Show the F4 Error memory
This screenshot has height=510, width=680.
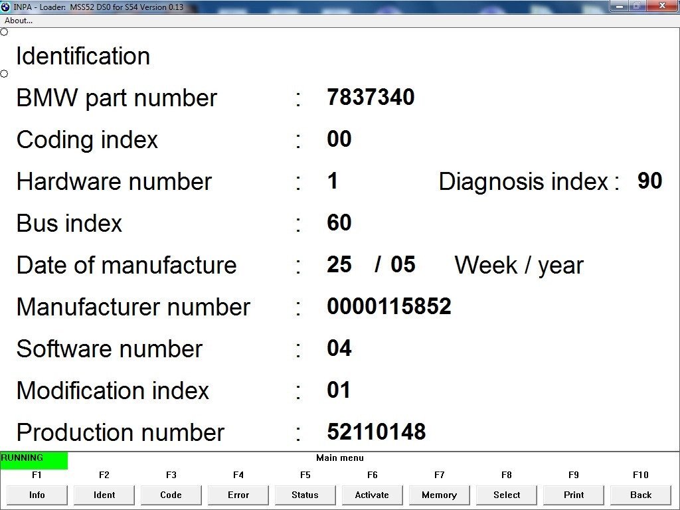[238, 495]
